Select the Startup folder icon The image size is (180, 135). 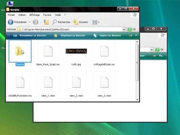(20, 51)
